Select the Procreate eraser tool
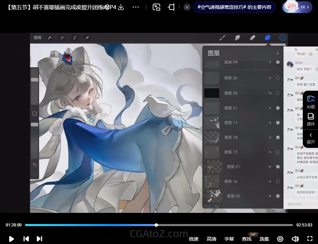This screenshot has height=244, width=318. pos(252,38)
